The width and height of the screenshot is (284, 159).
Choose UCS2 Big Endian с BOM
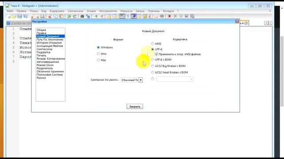(x=153, y=66)
